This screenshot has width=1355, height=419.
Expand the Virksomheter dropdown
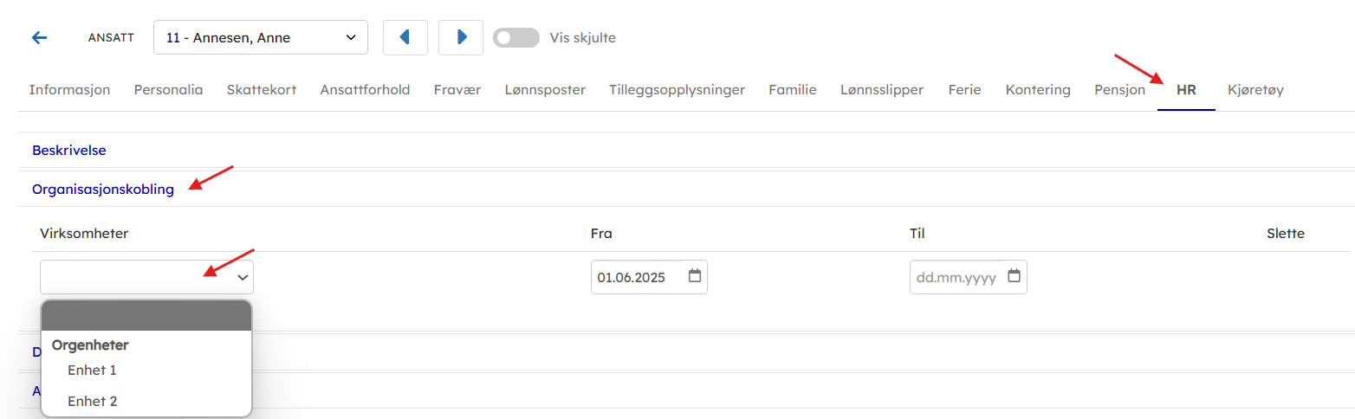(x=146, y=277)
